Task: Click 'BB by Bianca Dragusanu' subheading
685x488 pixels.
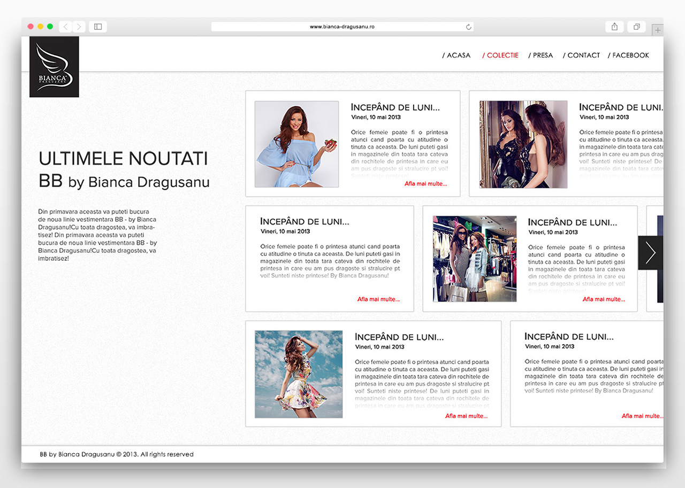Action: click(124, 182)
